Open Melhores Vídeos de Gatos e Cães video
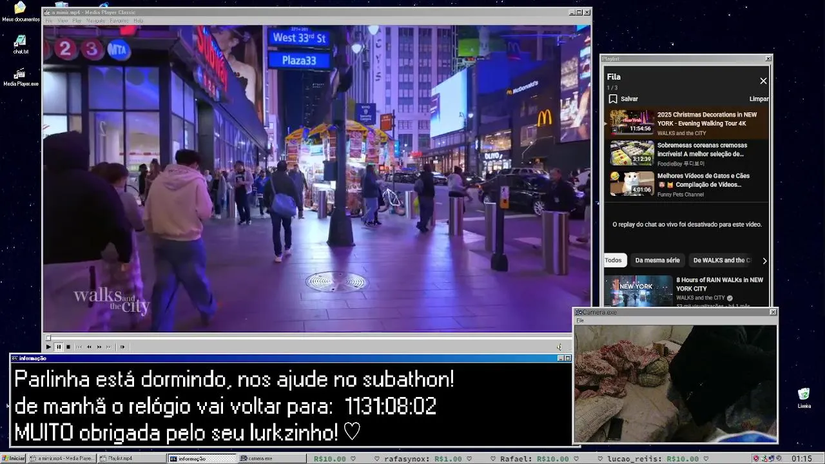This screenshot has width=825, height=464. coord(703,180)
